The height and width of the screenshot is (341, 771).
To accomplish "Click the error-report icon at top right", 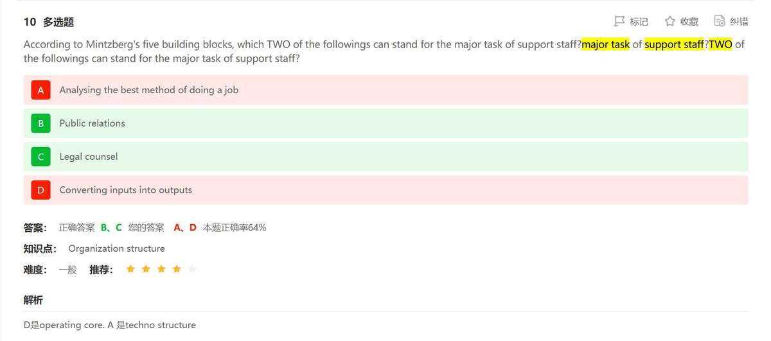I will point(720,21).
